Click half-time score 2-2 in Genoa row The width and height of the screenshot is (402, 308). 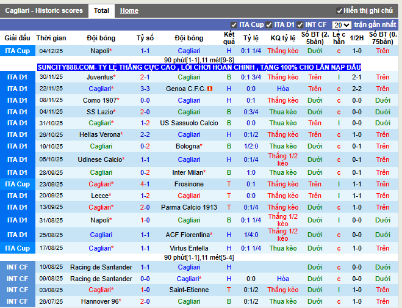357,89
